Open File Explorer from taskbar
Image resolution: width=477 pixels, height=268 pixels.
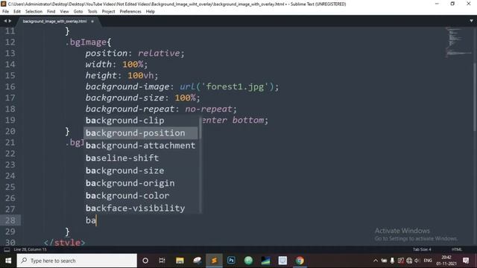[x=180, y=261]
